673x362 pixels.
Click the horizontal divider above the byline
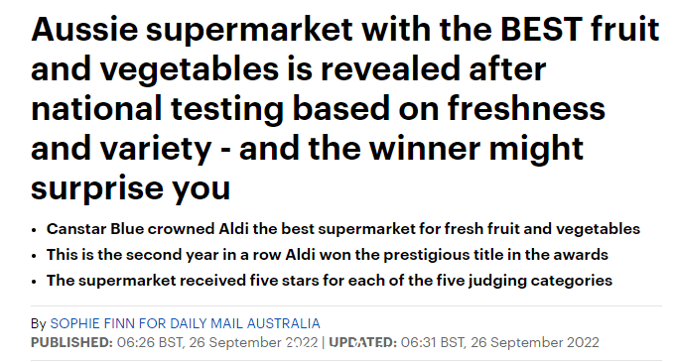[346, 306]
